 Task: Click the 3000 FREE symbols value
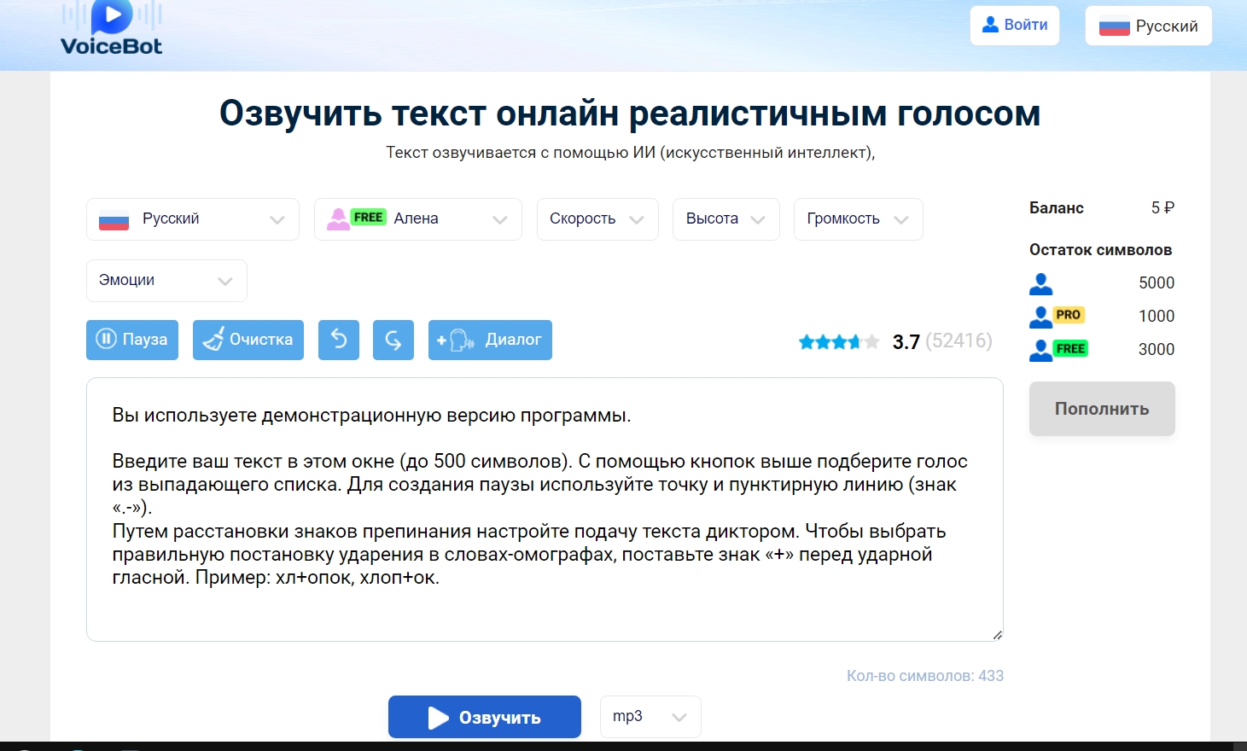[1157, 350]
